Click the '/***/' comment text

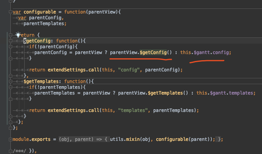tap(19, 151)
